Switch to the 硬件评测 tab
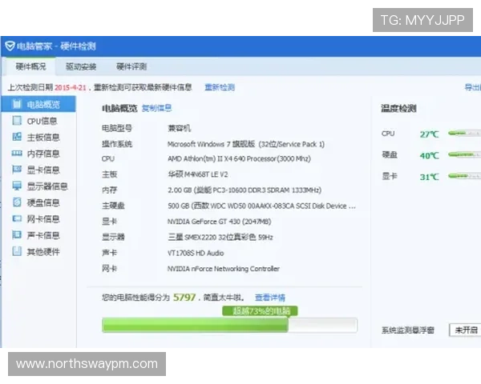This screenshot has width=481, height=384. 131,66
